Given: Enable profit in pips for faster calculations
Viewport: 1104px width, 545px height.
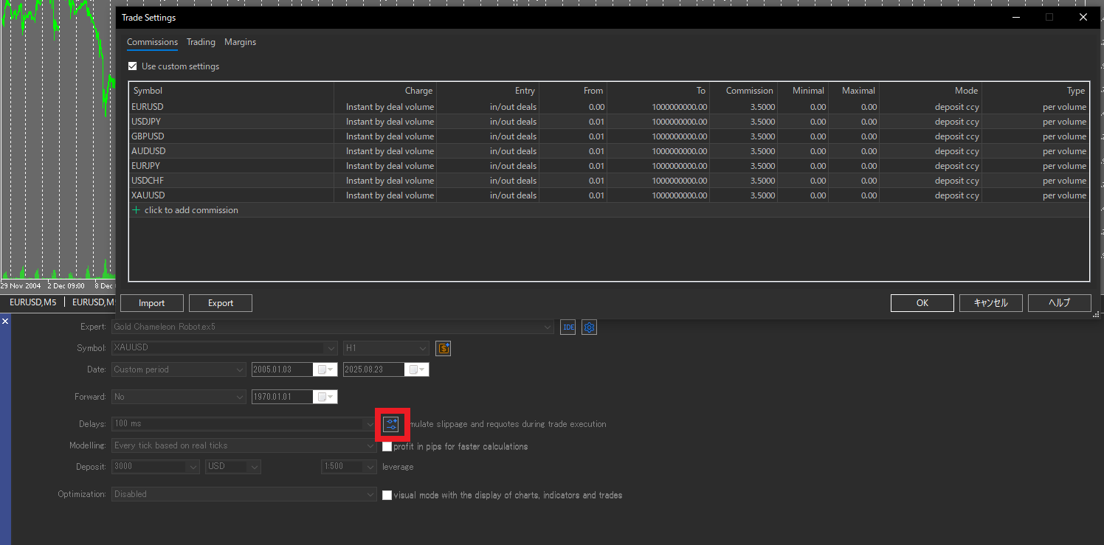Looking at the screenshot, I should pos(387,446).
